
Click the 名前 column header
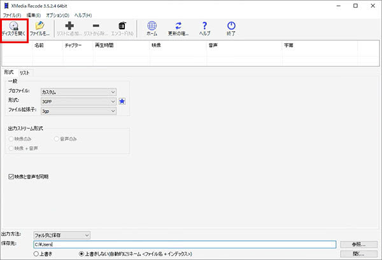(48, 45)
